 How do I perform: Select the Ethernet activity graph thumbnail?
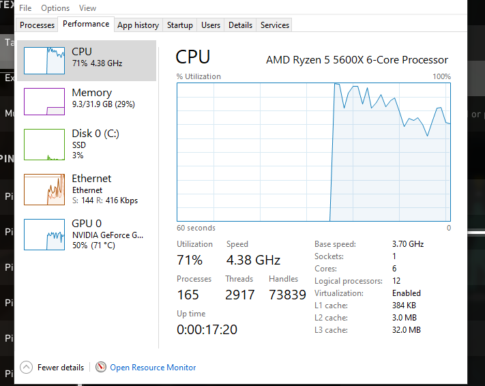click(x=44, y=189)
